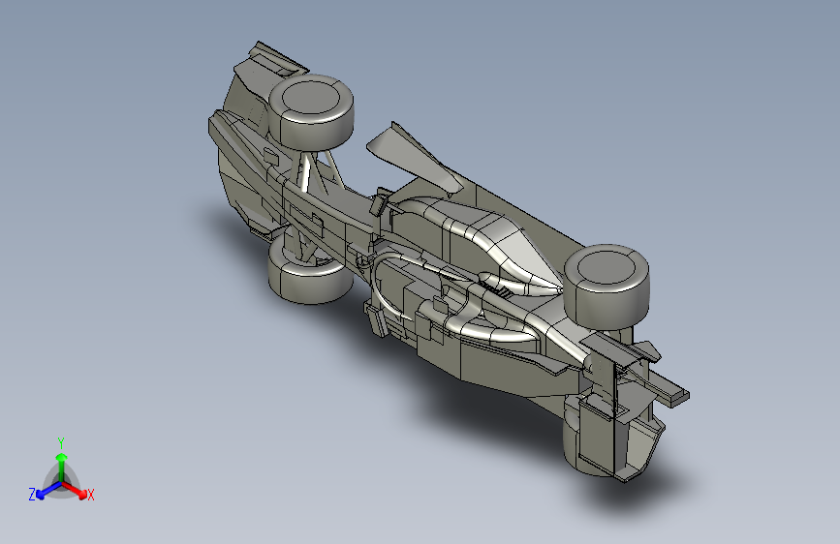Click the red X axis arrow of triad
Viewport: 840px width, 544px height.
[x=75, y=490]
